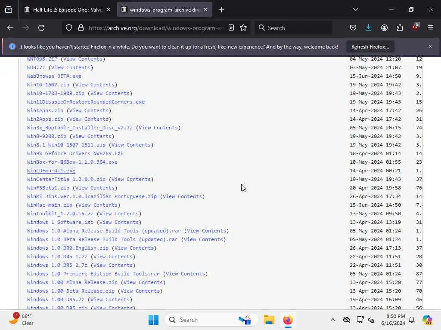This screenshot has width=441, height=330.
Task: Click the Firefox Search box
Action: coord(293,28)
